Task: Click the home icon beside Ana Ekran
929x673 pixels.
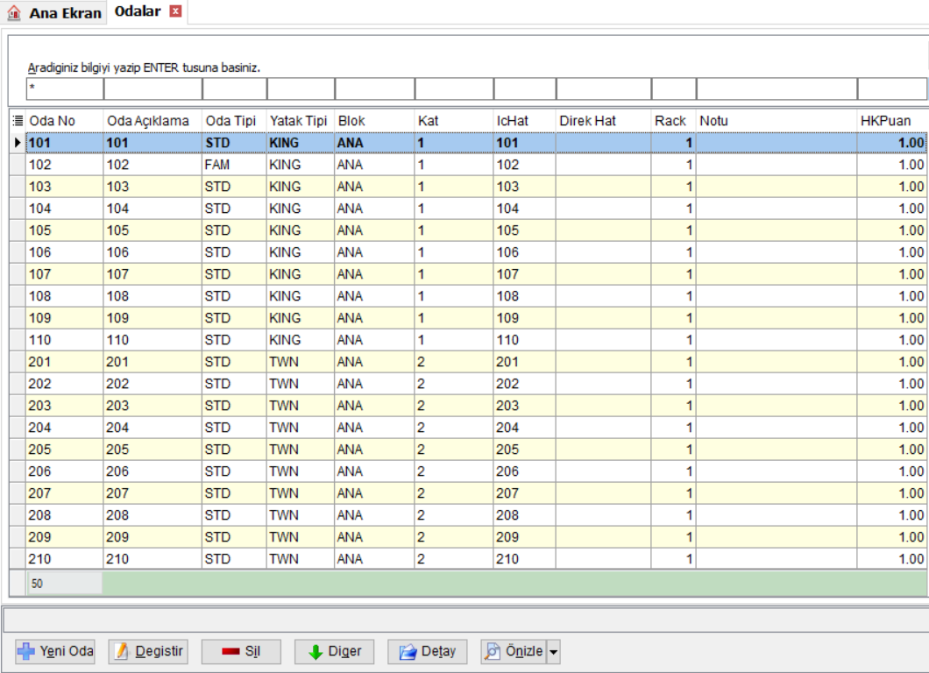Action: click(14, 12)
